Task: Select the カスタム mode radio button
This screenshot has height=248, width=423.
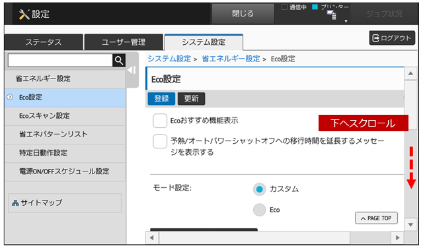Action: click(260, 189)
